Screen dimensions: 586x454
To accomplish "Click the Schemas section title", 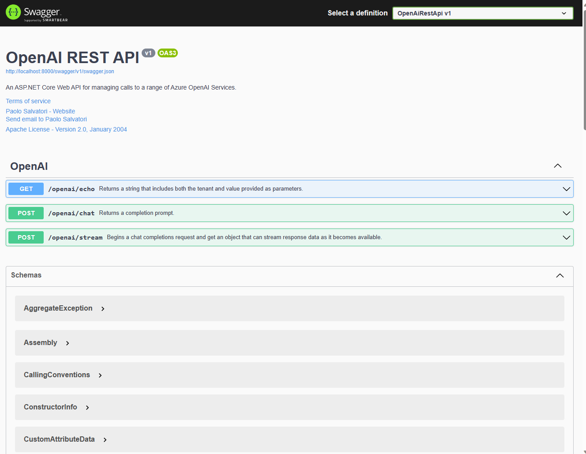I will [26, 275].
